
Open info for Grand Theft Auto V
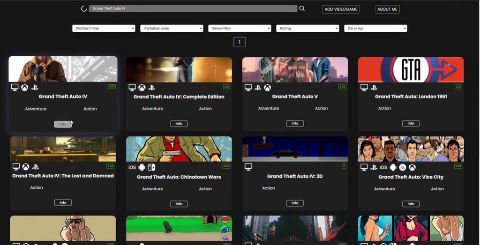tap(295, 123)
